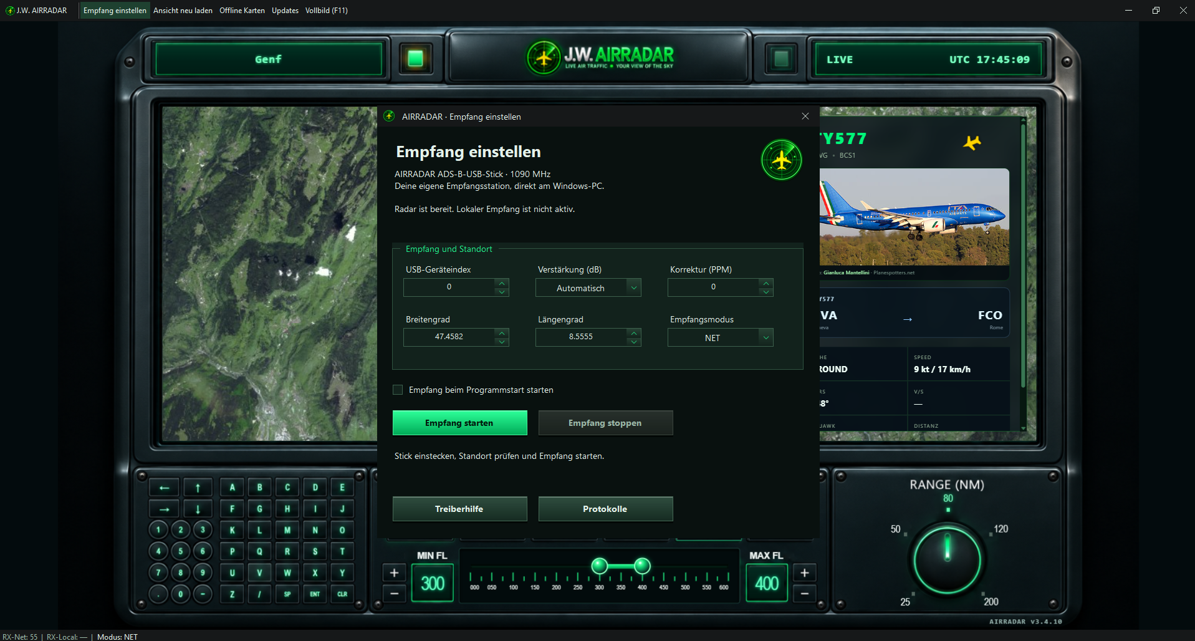The height and width of the screenshot is (641, 1195).
Task: Tap the letter A key on the keypad
Action: tap(232, 488)
